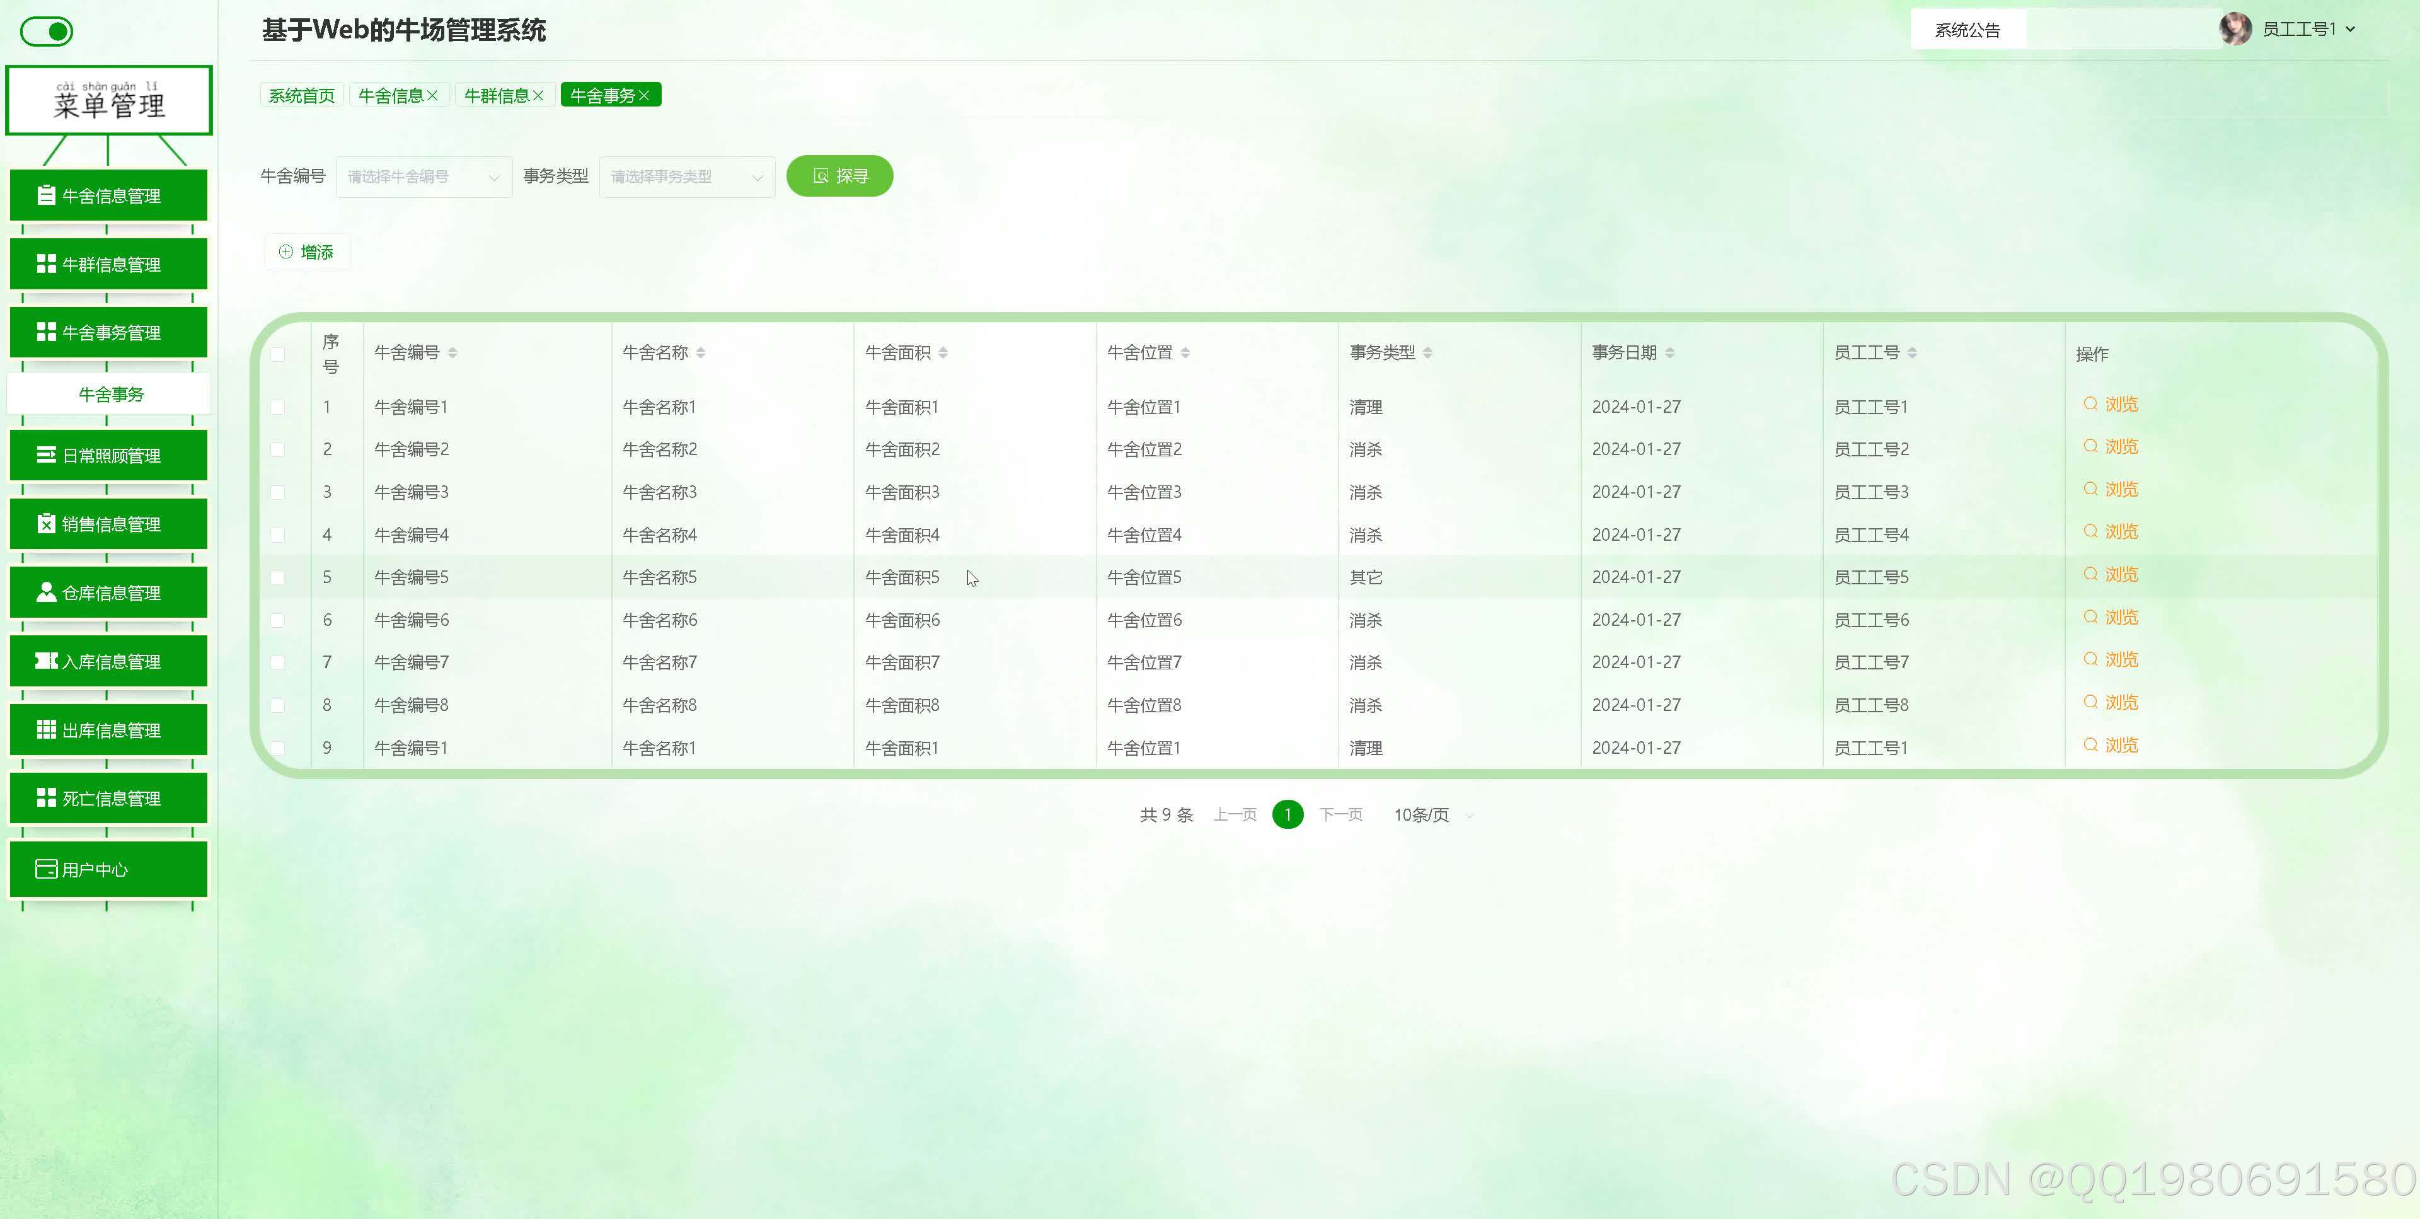Image resolution: width=2420 pixels, height=1219 pixels.
Task: Open the 事务类型 select dropdown
Action: pos(686,176)
